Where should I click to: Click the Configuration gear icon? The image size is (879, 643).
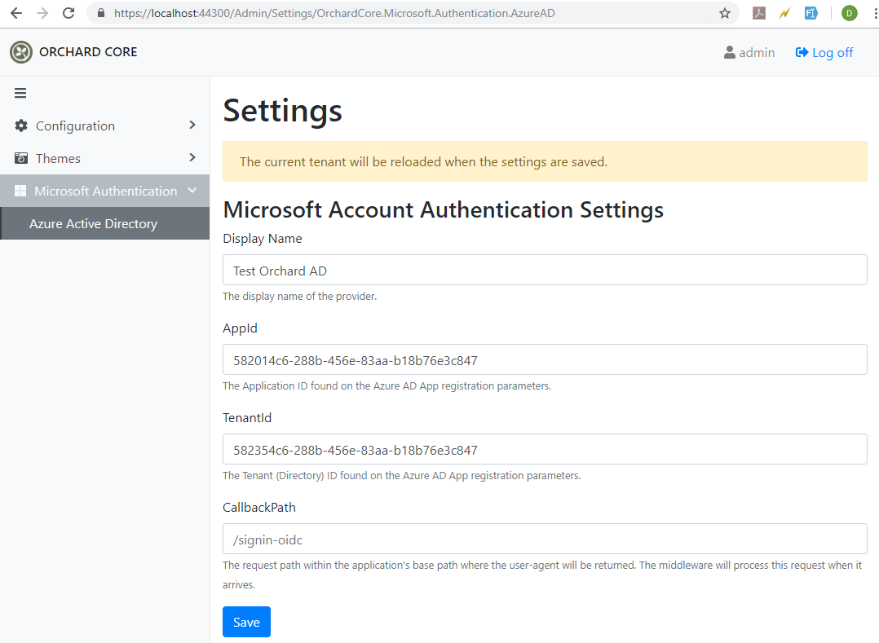21,126
